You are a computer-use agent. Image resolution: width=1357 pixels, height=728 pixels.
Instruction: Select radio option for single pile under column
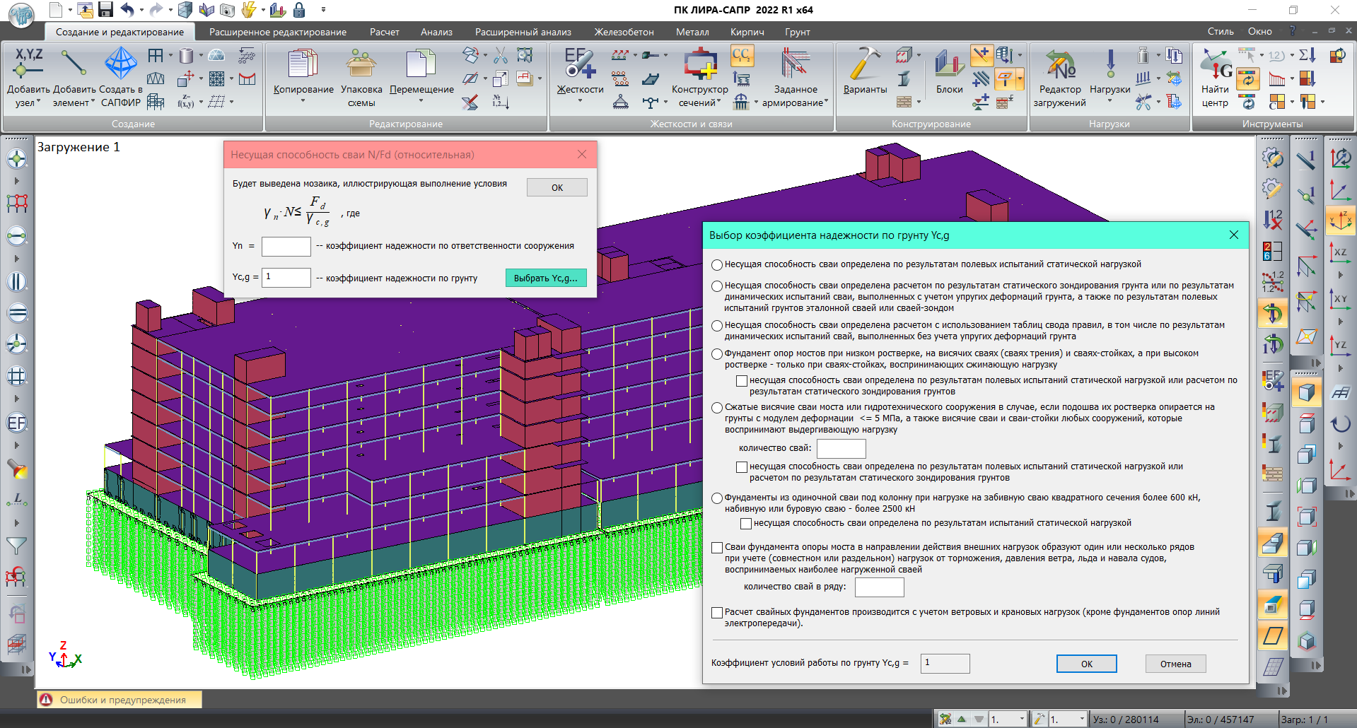point(717,498)
